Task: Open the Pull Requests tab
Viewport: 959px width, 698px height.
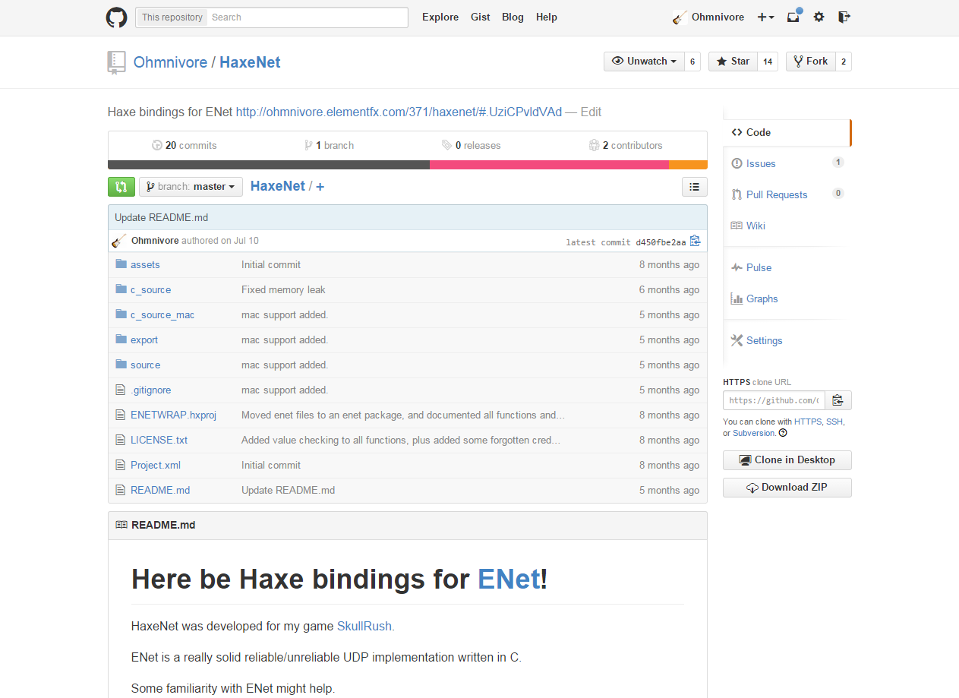Action: click(787, 194)
